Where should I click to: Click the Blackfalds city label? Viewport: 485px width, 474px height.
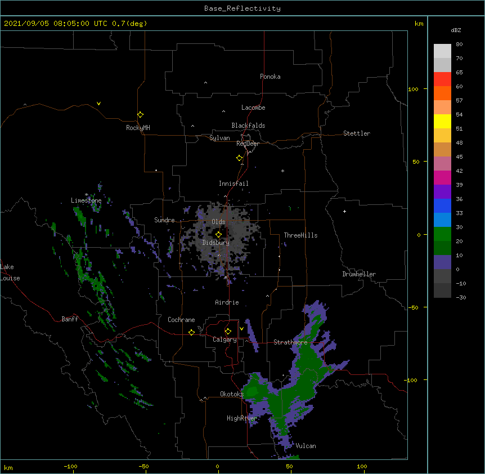point(248,126)
